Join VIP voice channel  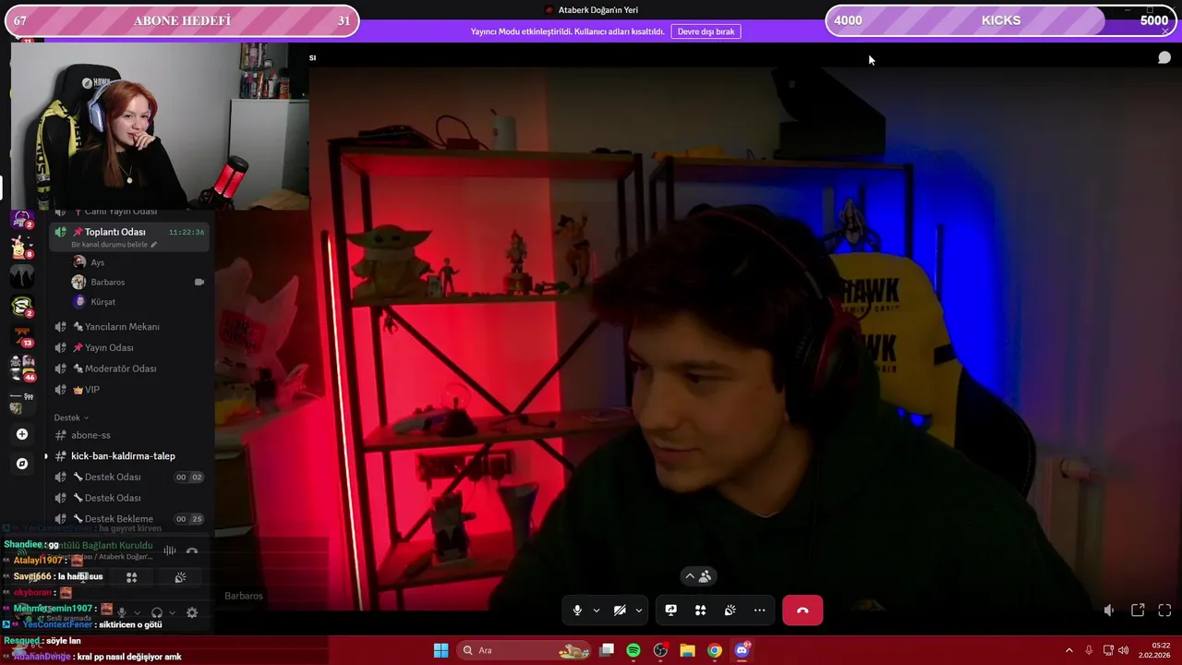[91, 390]
